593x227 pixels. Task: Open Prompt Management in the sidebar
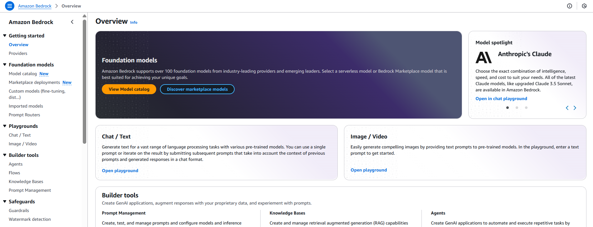pyautogui.click(x=30, y=190)
